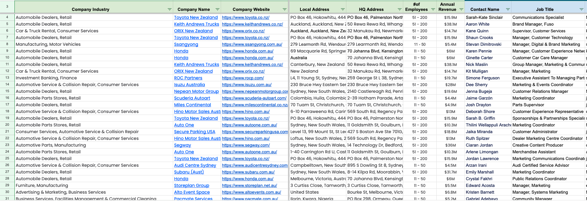Follow the https://www.segway.com/ URL

[246, 145]
